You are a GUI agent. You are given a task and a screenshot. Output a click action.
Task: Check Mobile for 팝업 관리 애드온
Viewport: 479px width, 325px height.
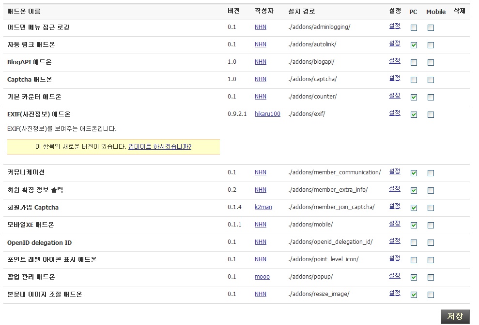click(x=431, y=277)
